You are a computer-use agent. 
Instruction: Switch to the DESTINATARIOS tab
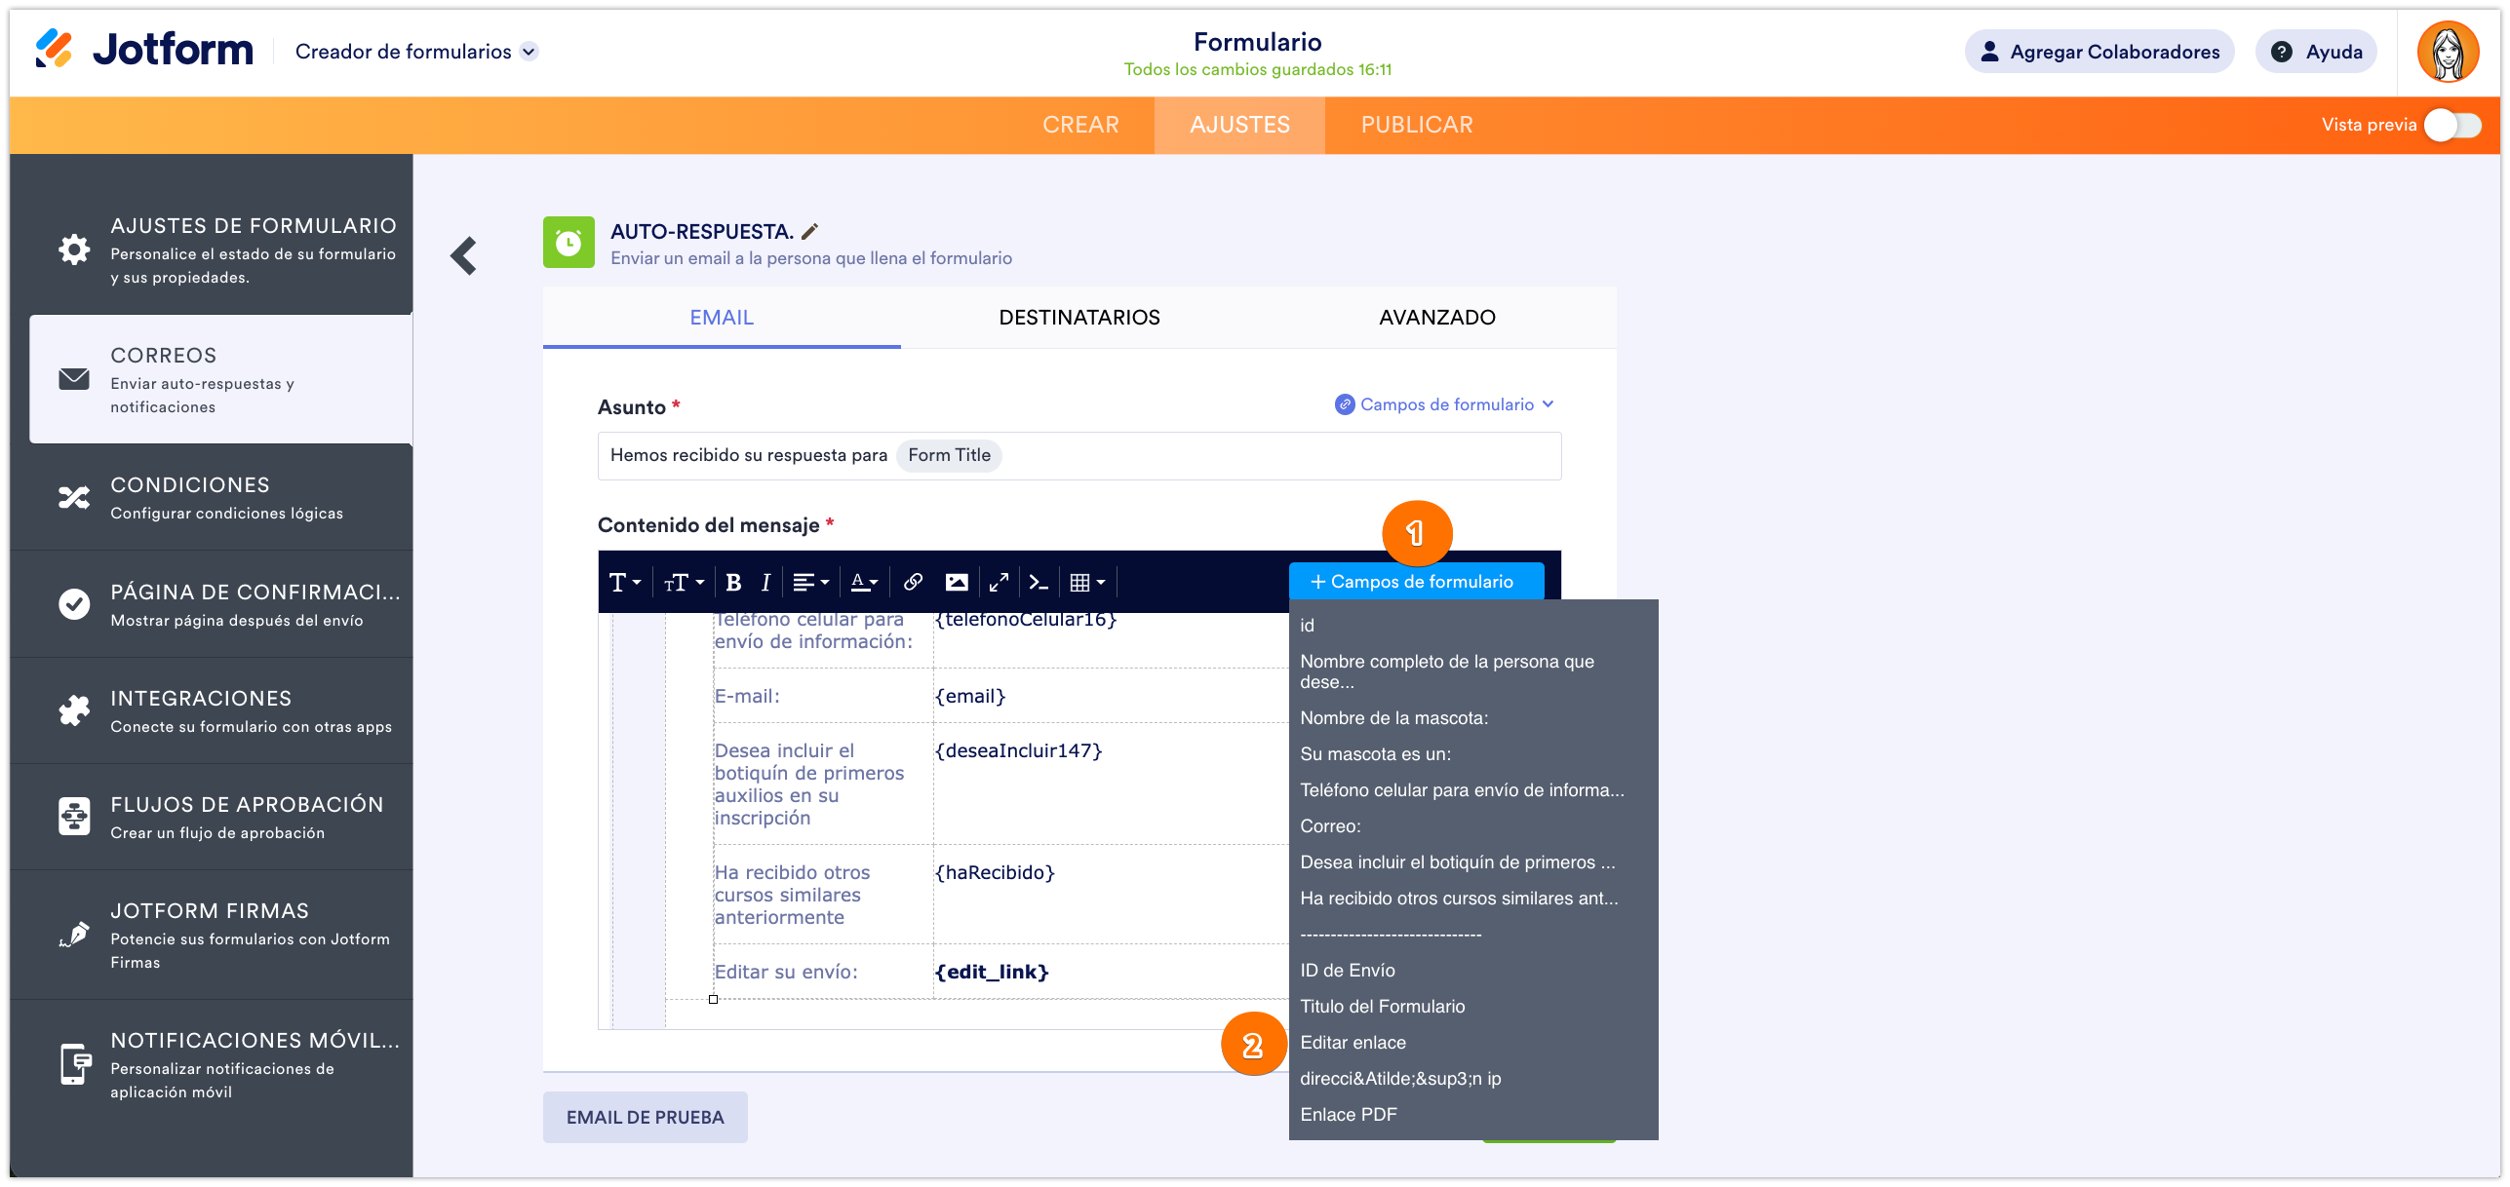(1079, 318)
